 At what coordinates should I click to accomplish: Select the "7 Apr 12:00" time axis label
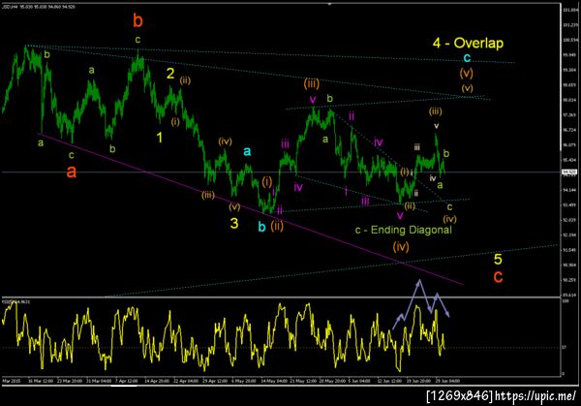point(126,381)
